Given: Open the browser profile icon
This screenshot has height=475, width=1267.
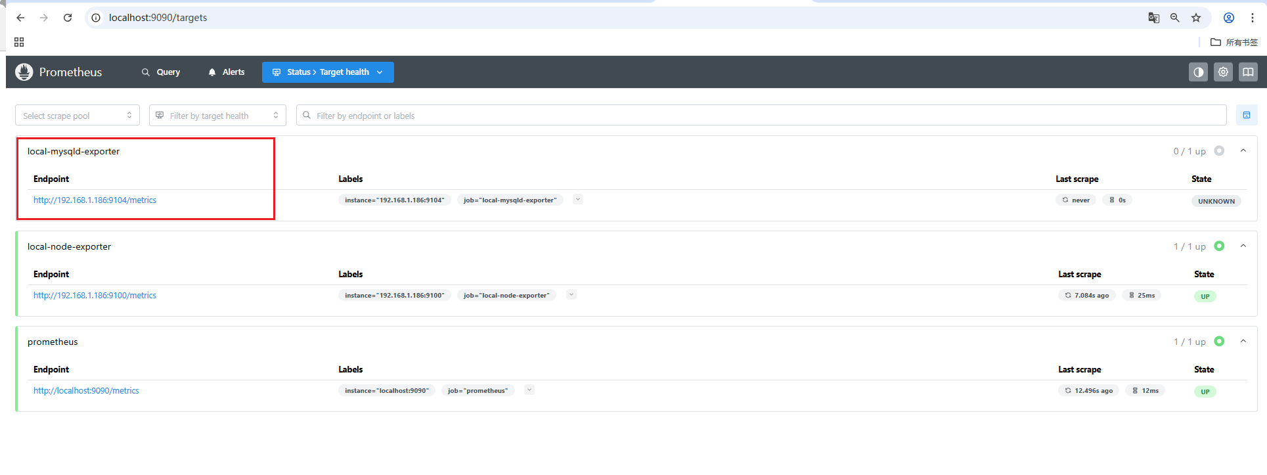Looking at the screenshot, I should pos(1228,18).
